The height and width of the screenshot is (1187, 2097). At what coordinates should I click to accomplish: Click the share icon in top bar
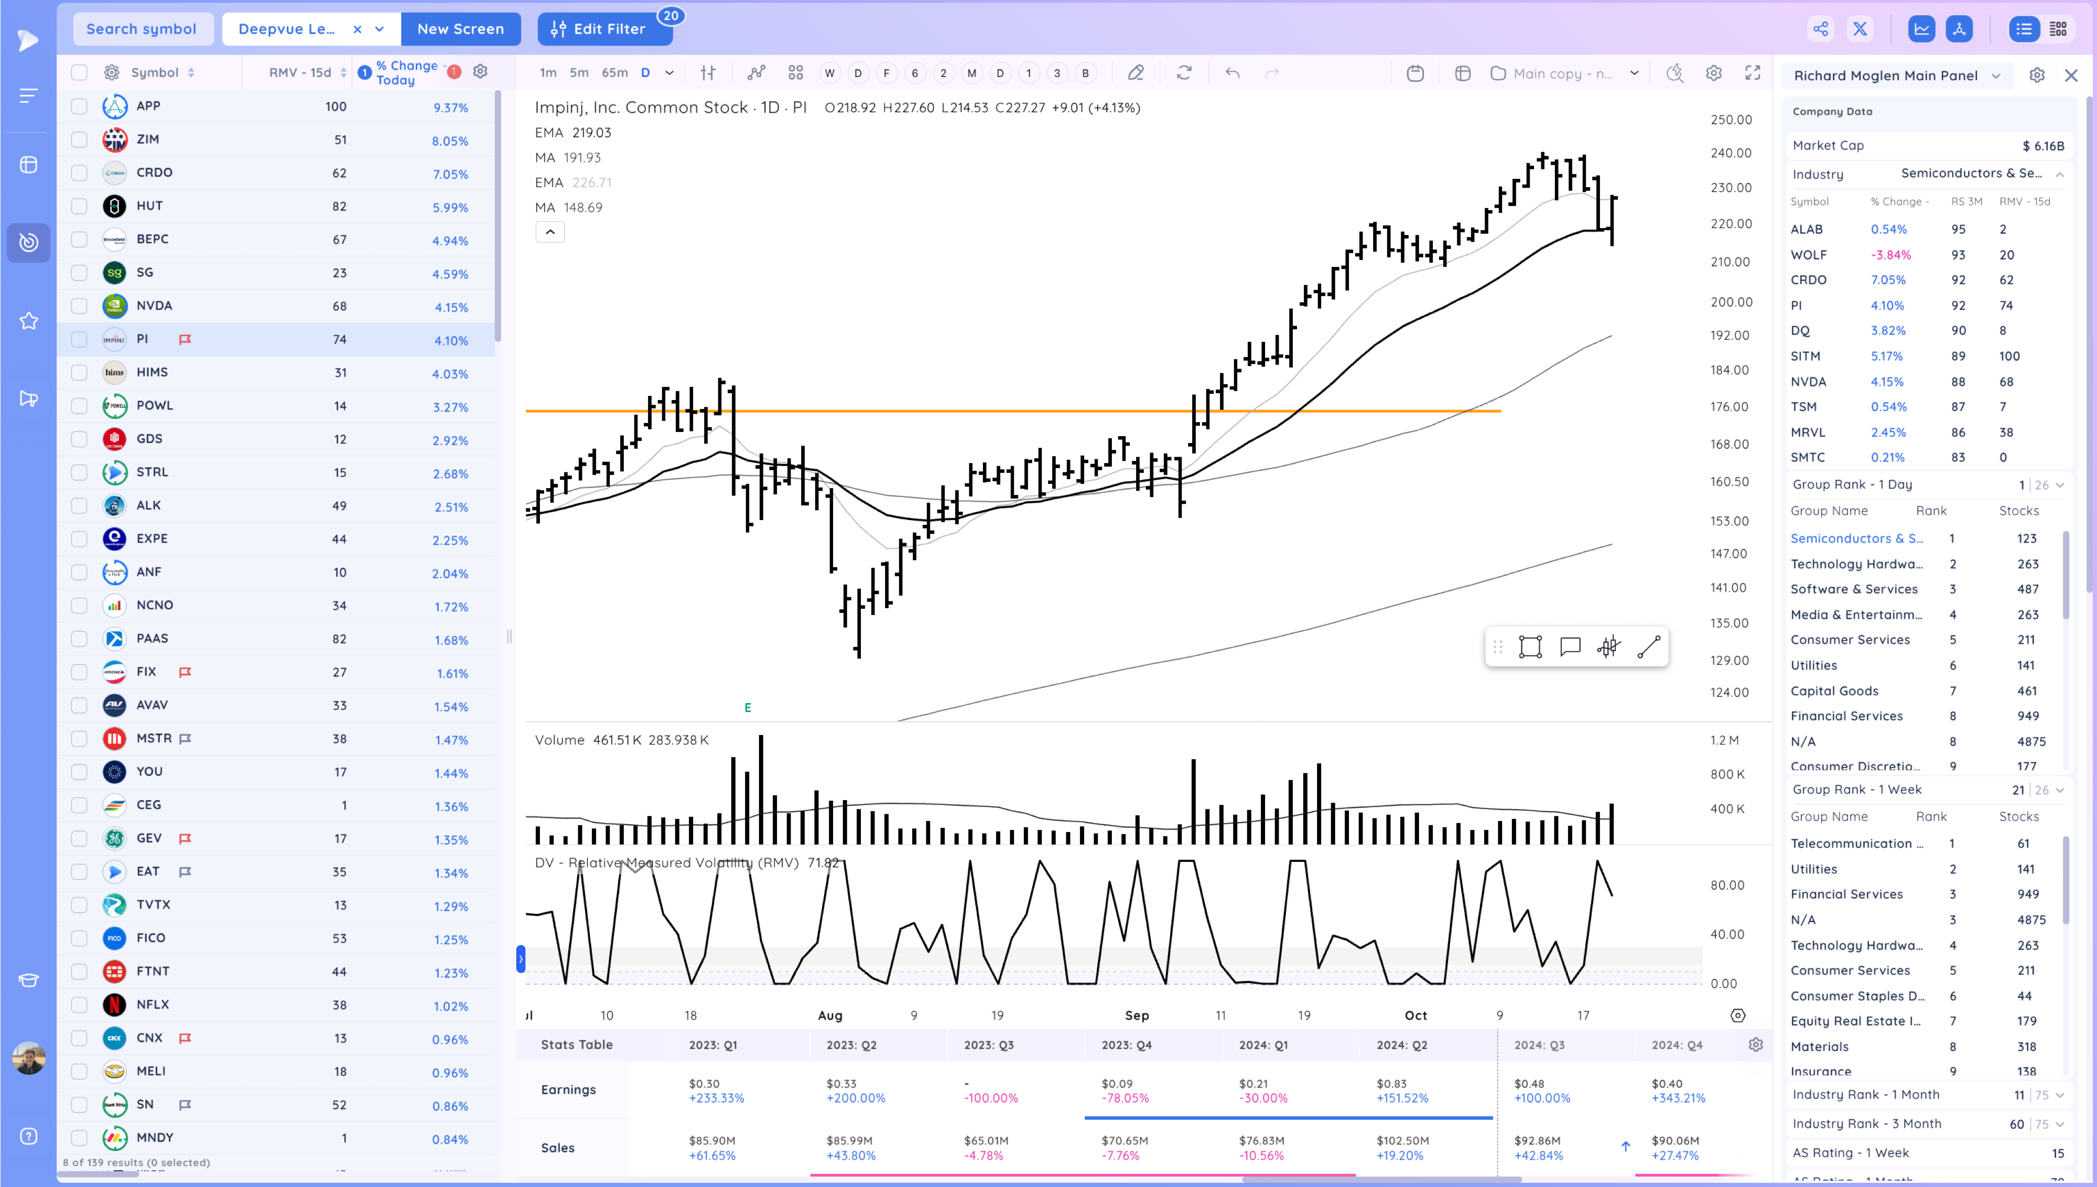click(x=1820, y=29)
